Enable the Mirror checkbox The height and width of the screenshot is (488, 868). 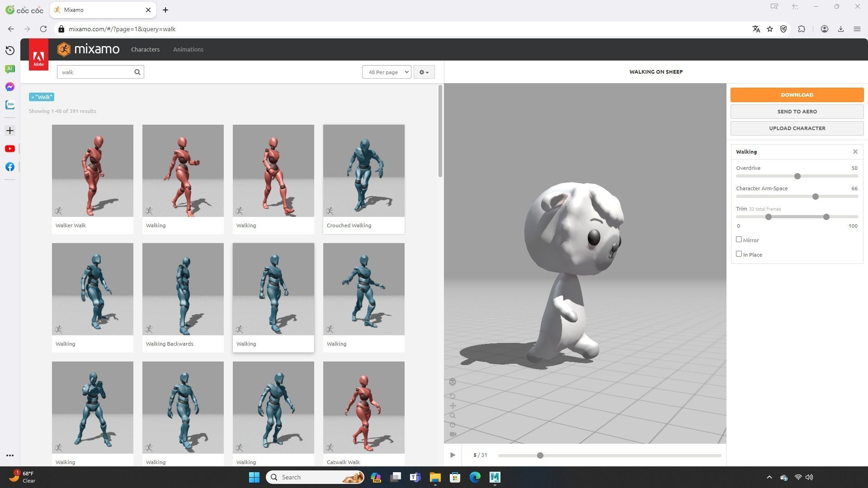pyautogui.click(x=739, y=239)
